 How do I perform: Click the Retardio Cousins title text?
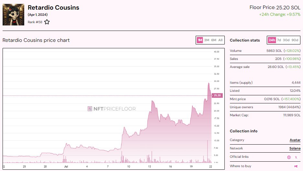click(54, 7)
